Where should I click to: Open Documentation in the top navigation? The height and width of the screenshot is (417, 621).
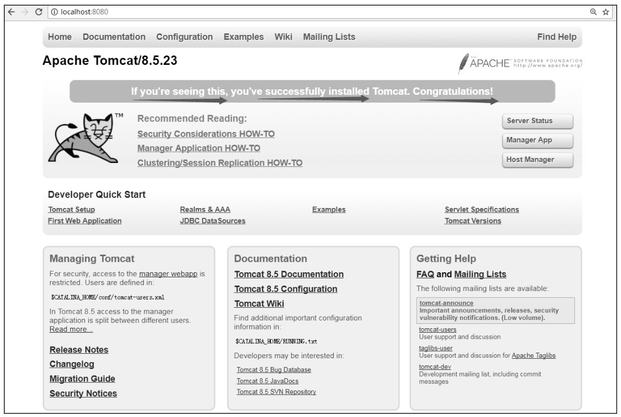click(x=114, y=37)
